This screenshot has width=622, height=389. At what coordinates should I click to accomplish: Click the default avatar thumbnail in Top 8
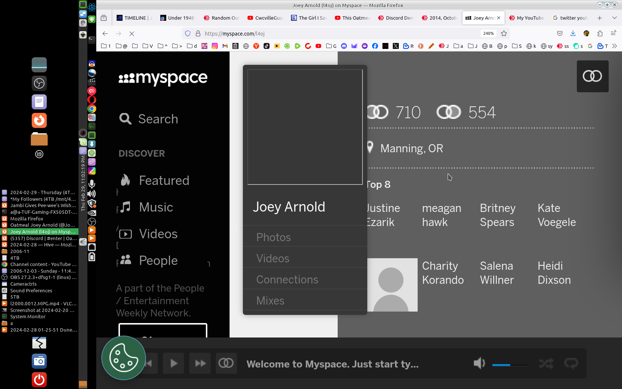392,285
